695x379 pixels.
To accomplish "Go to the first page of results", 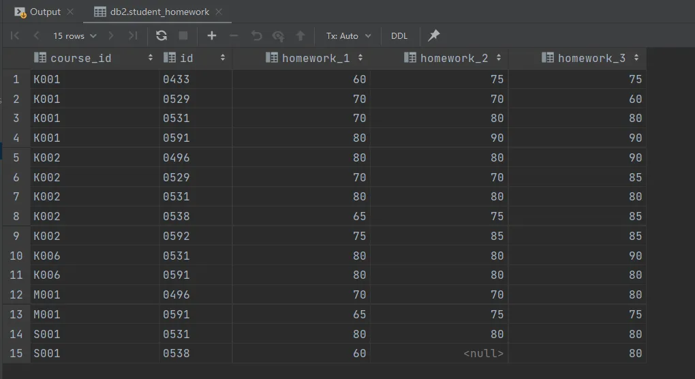I will tap(14, 35).
